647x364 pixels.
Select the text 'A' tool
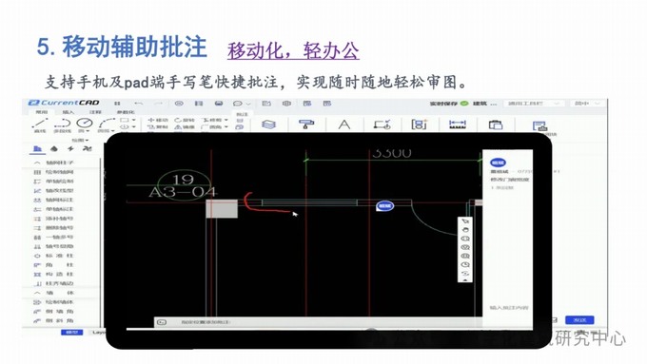click(x=344, y=125)
